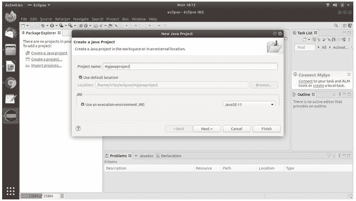Open the Help menu
Screen dimensions: 356x201
153,19
